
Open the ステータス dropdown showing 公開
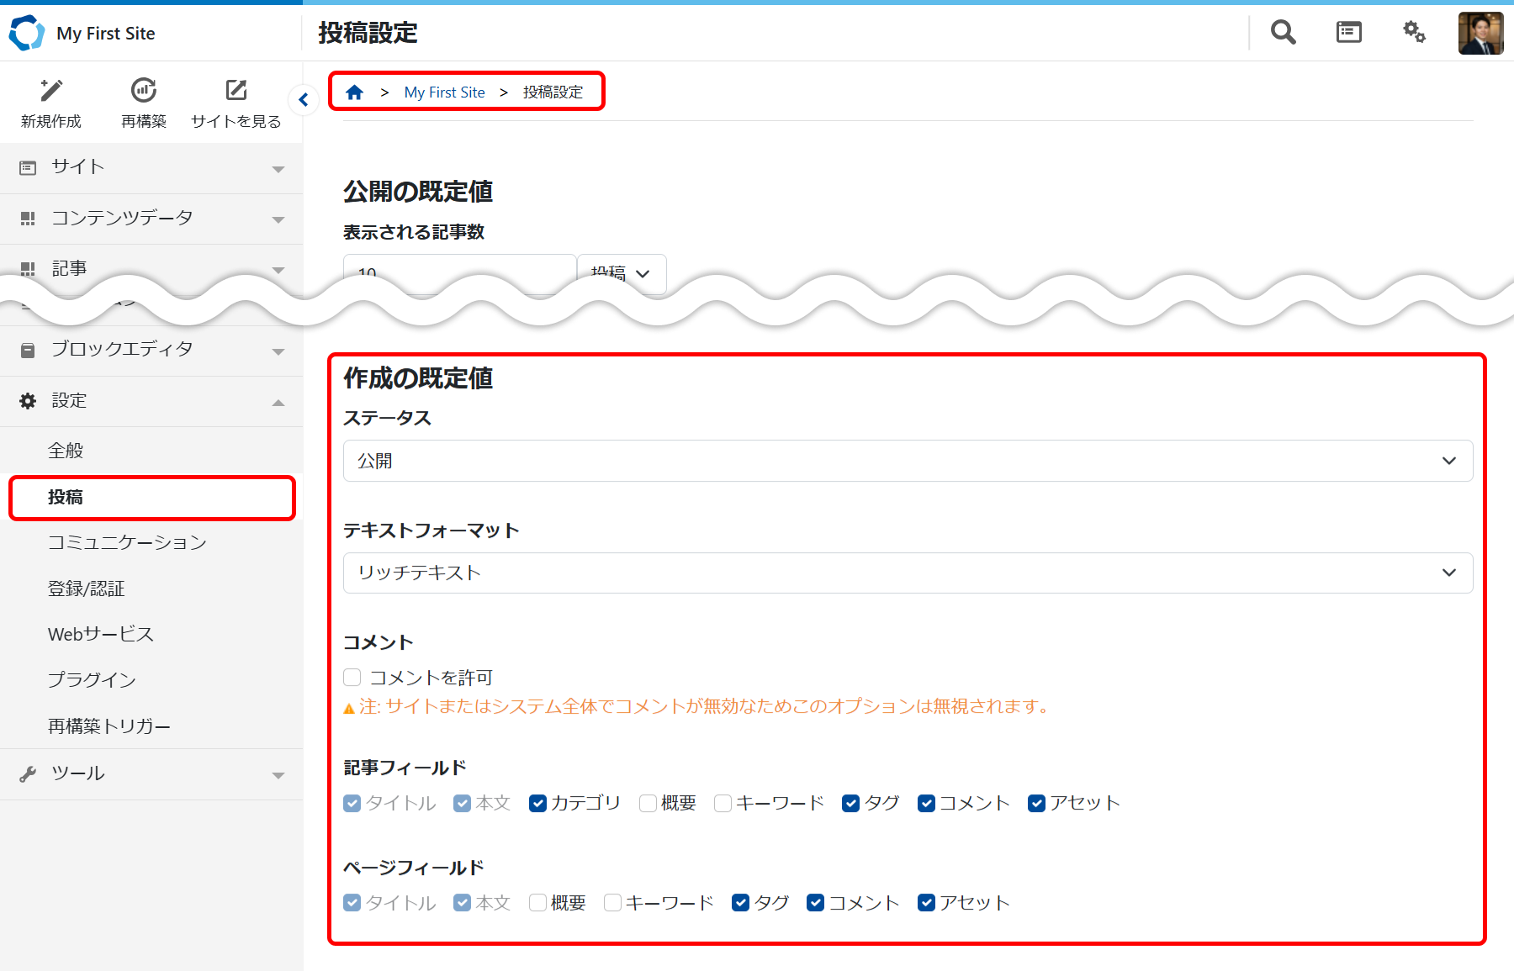tap(905, 461)
